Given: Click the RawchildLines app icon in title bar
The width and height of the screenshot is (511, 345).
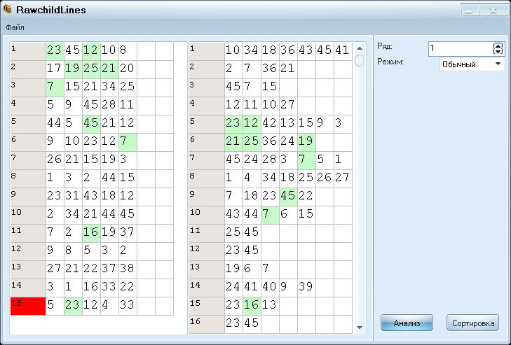Looking at the screenshot, I should (x=7, y=9).
